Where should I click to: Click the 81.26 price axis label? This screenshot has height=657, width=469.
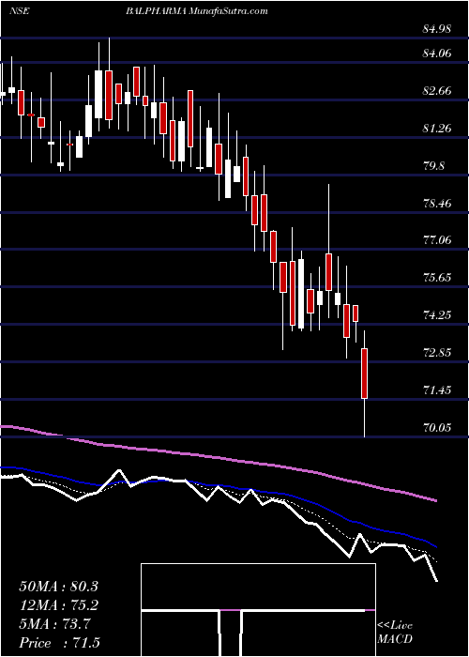coord(437,129)
